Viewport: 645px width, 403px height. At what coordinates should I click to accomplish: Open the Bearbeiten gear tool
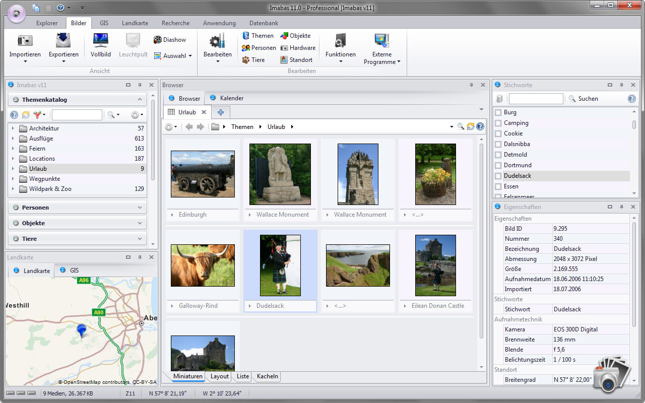pos(218,48)
